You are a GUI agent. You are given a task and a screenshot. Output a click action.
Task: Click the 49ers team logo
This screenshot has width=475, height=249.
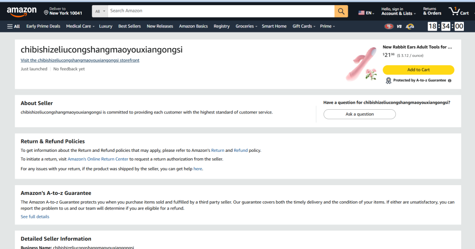[x=388, y=26]
